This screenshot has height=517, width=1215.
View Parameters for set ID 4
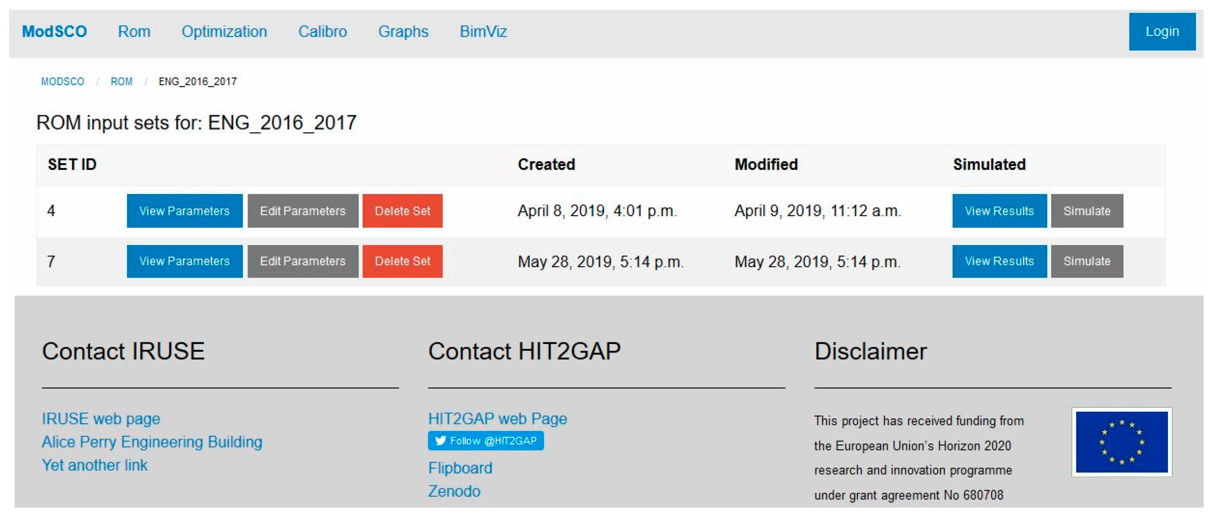[185, 211]
